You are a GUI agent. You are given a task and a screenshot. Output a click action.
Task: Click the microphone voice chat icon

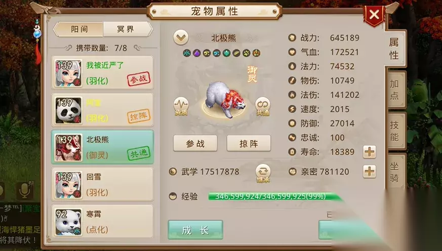point(24,191)
